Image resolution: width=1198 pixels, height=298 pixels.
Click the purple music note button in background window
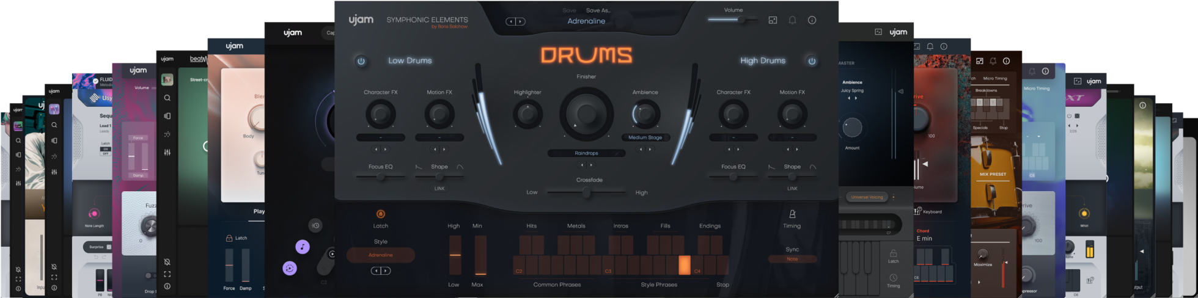[302, 247]
